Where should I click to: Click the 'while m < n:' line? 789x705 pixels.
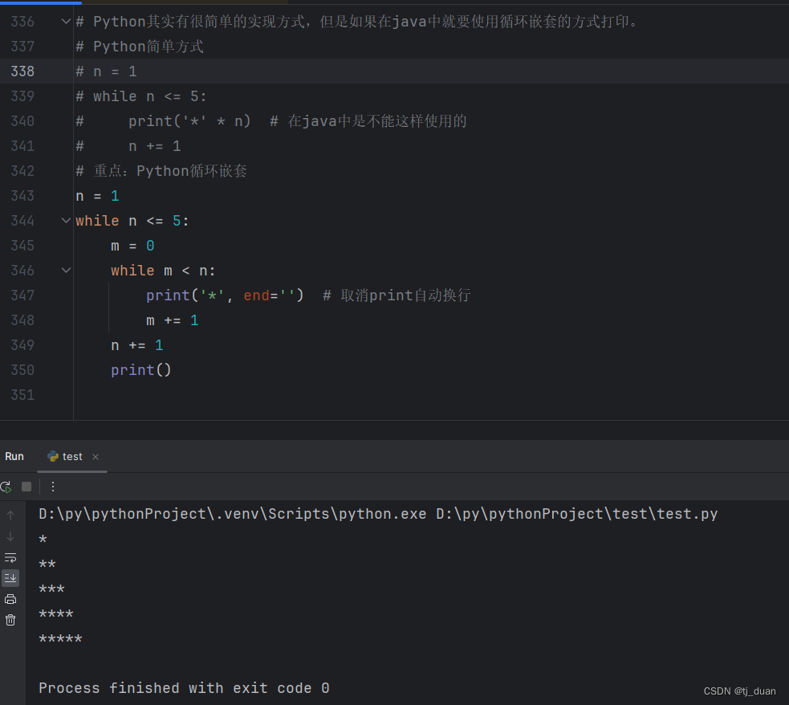(163, 271)
